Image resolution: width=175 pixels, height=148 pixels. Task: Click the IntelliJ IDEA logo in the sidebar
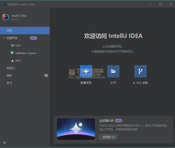(x=5, y=17)
